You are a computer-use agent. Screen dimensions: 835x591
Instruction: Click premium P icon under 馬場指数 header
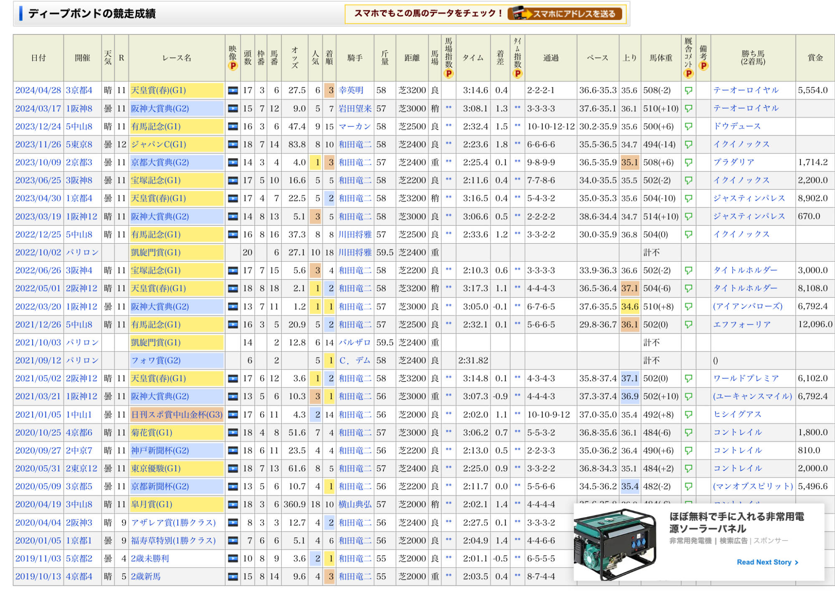point(448,74)
